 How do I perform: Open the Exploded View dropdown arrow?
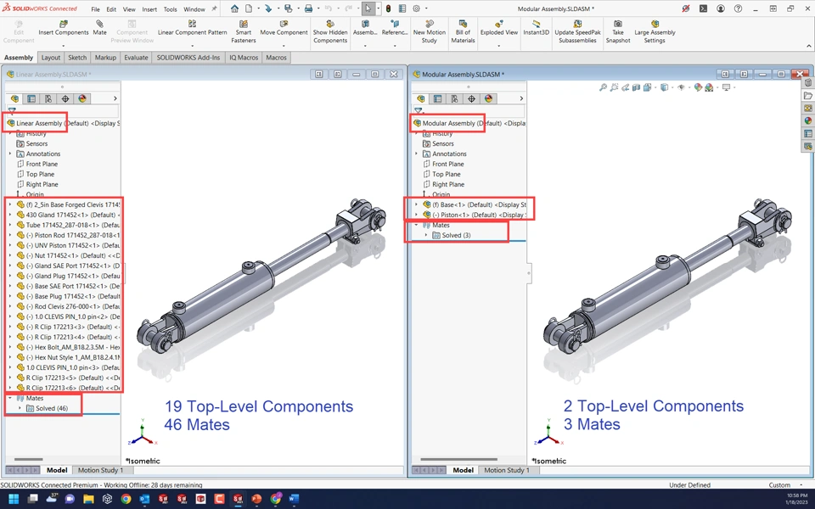pyautogui.click(x=498, y=46)
